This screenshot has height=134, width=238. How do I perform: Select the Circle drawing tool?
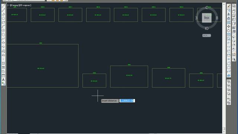3,31
